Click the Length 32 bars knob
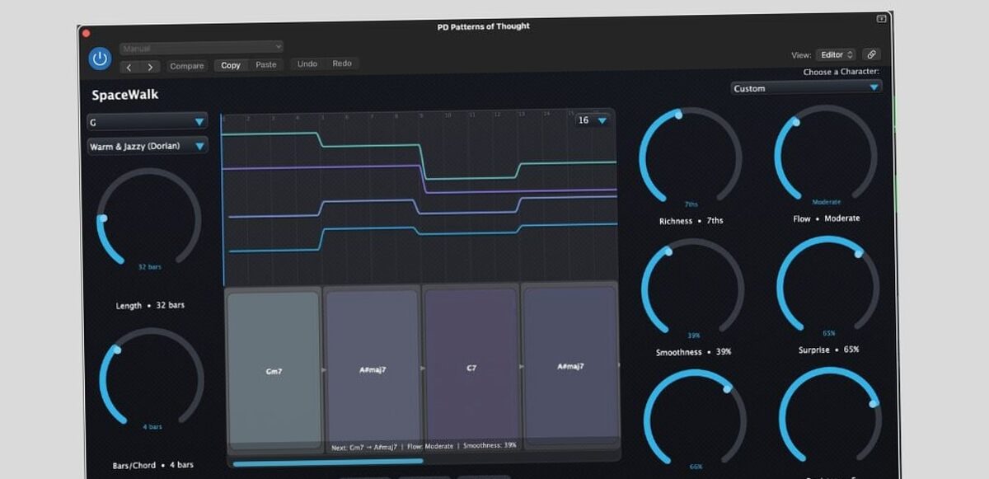989x479 pixels. pyautogui.click(x=149, y=219)
